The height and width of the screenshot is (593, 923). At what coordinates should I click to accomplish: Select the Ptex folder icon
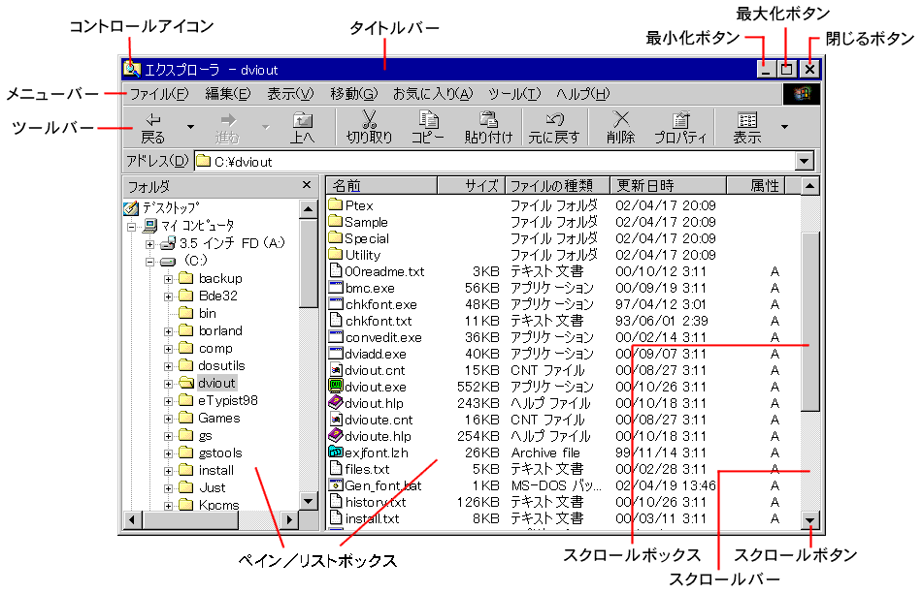[336, 204]
